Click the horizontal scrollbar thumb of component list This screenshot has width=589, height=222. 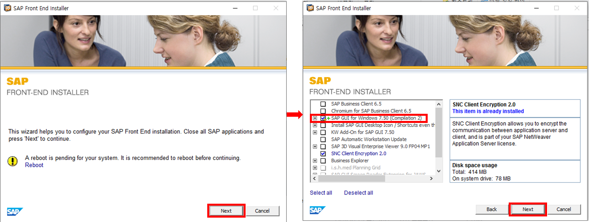coord(352,179)
